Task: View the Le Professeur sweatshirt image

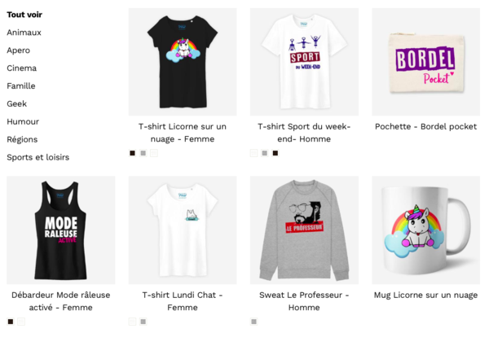Action: (304, 230)
